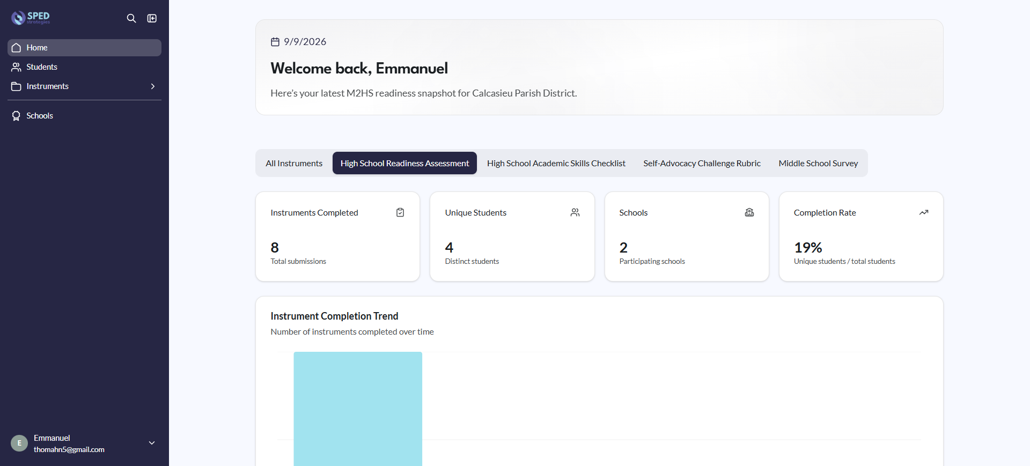Viewport: 1030px width, 466px height.
Task: Open Students page in sidebar
Action: (x=84, y=67)
